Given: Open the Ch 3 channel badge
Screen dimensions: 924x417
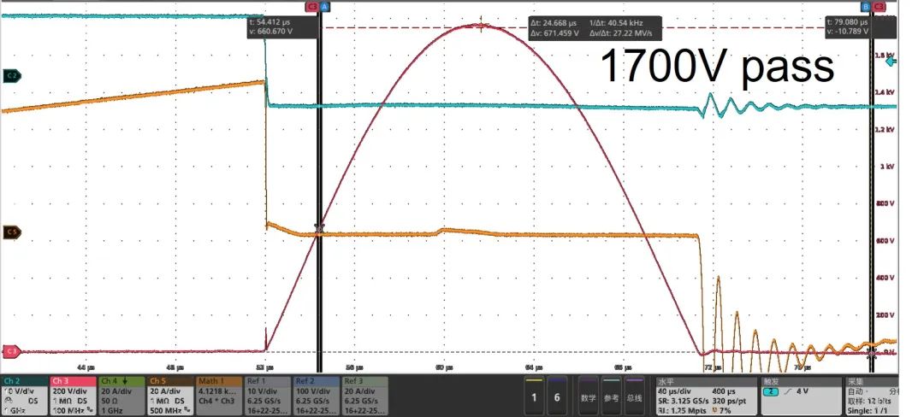Looking at the screenshot, I should [x=73, y=396].
